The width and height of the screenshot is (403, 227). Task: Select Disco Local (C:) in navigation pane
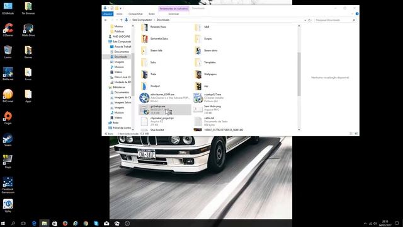[x=122, y=77]
